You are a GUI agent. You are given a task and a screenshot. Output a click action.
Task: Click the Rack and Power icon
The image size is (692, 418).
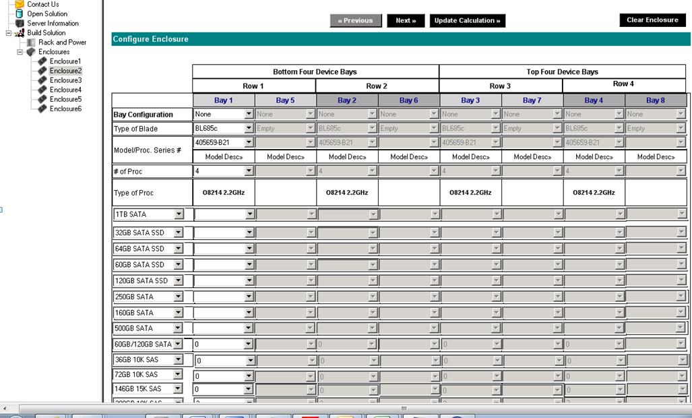pos(32,42)
